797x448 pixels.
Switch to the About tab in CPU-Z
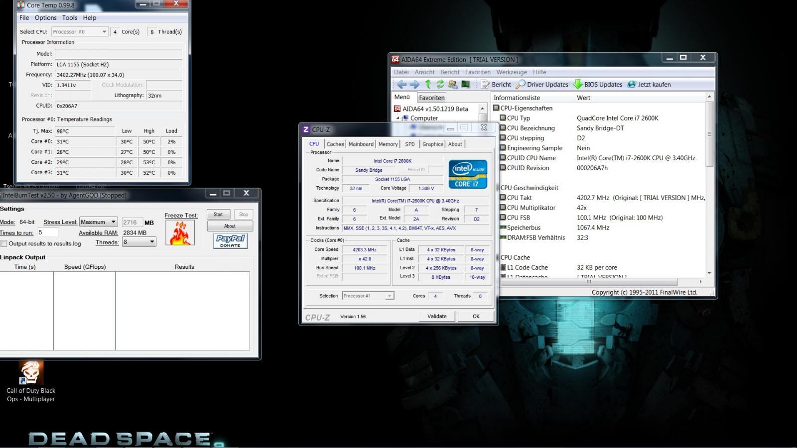click(x=455, y=144)
